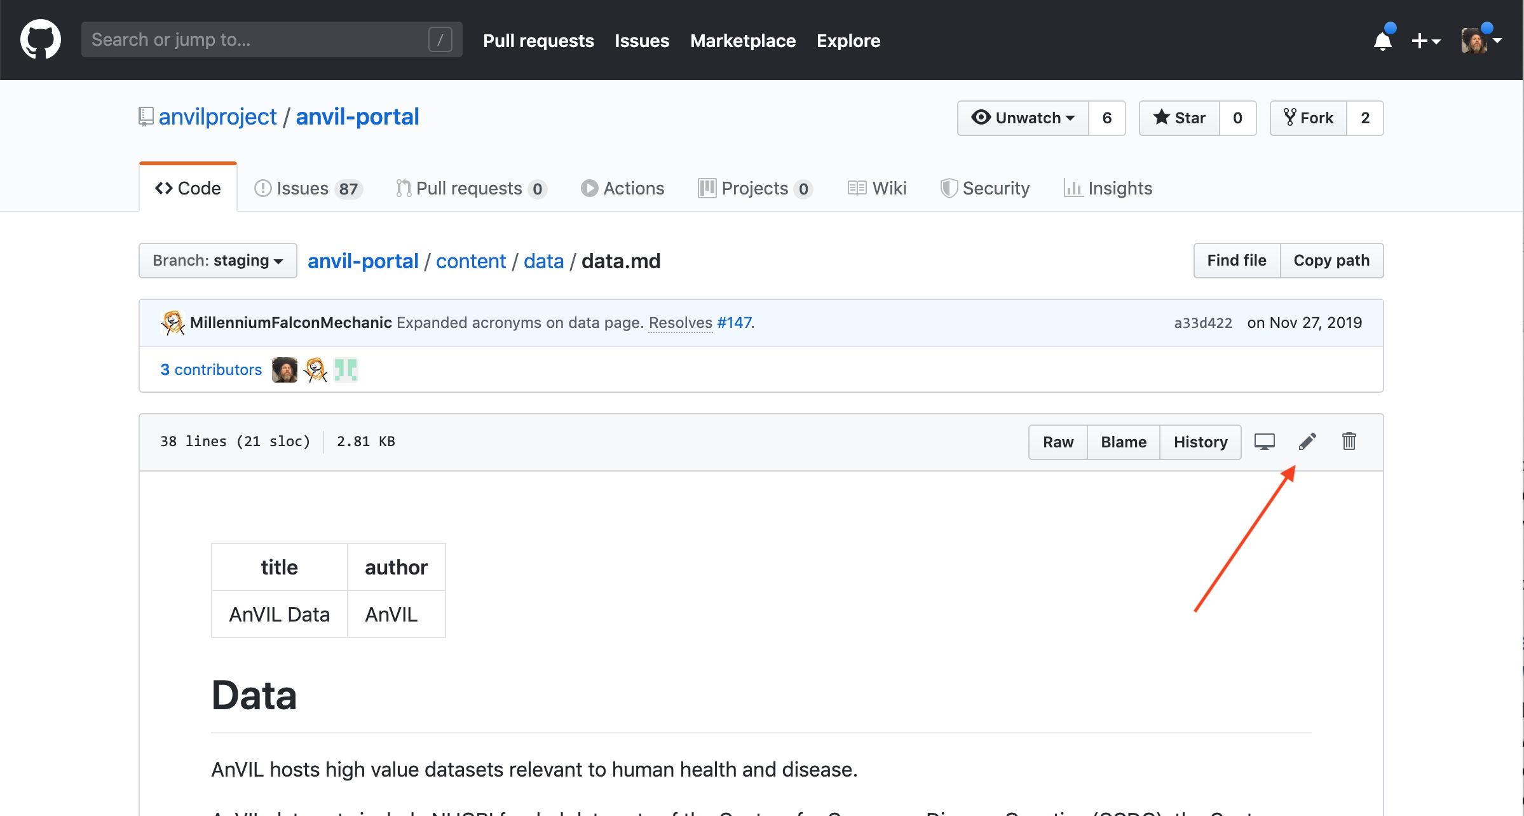Go to Marketplace
Viewport: 1524px width, 816px height.
(x=743, y=41)
